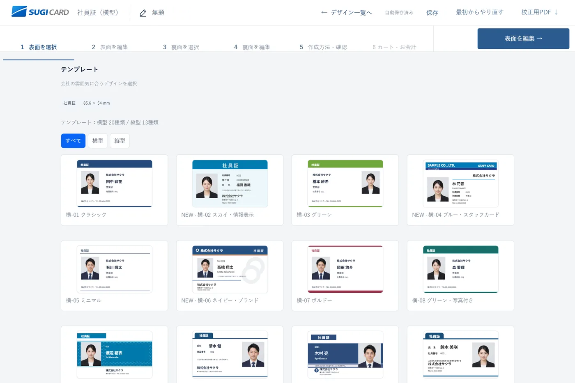Click the 保存 save button
The width and height of the screenshot is (575, 383).
(x=432, y=13)
